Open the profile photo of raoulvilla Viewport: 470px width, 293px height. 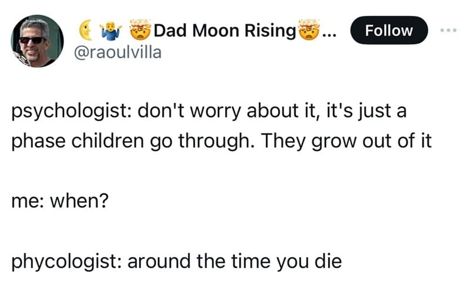[x=37, y=41]
